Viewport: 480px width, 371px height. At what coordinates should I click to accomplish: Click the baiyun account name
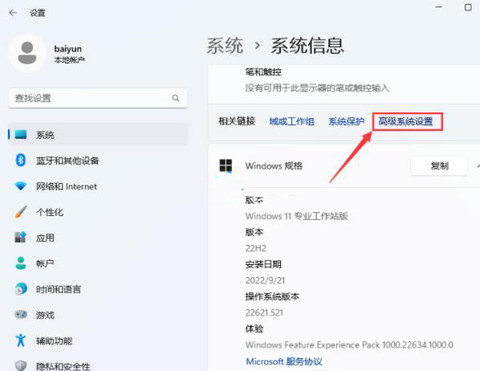[x=67, y=49]
